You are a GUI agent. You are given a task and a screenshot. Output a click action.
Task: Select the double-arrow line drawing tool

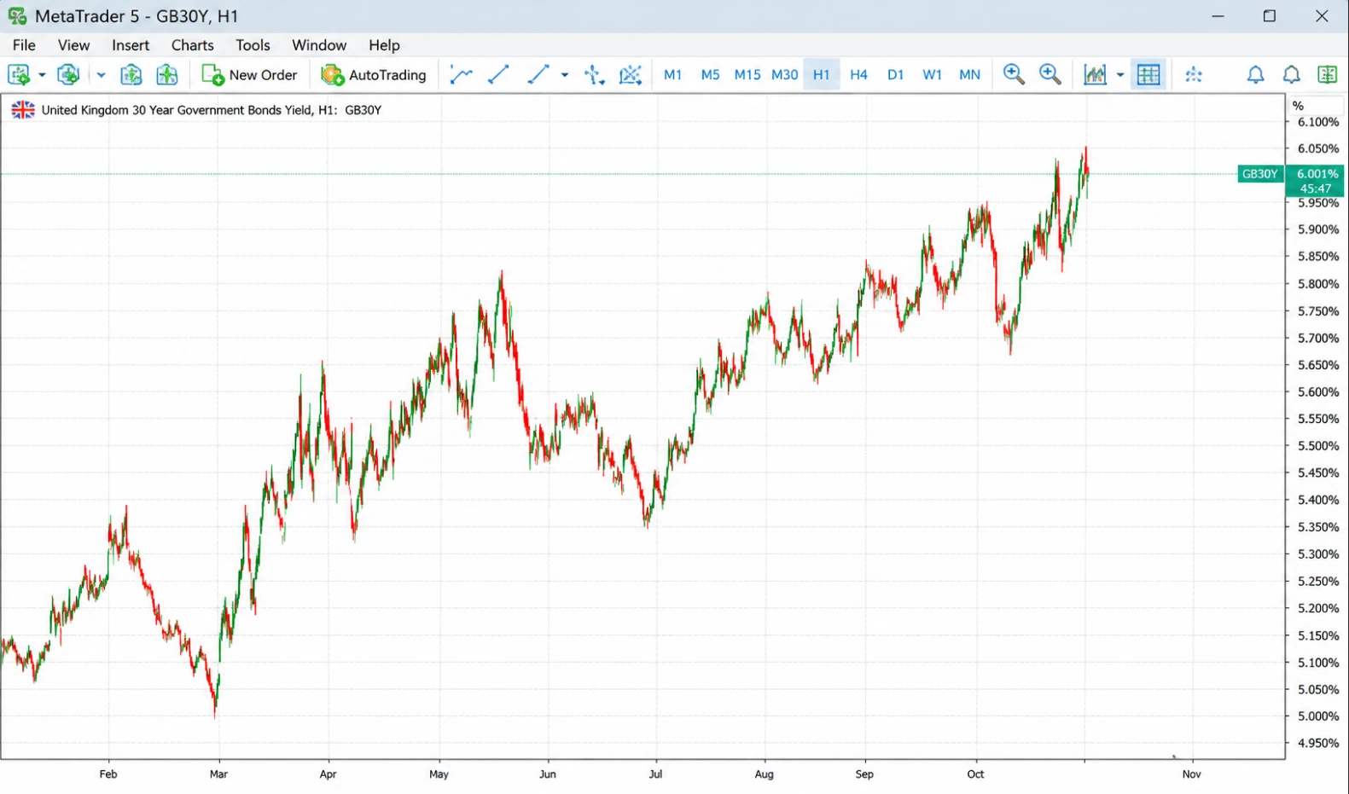pyautogui.click(x=498, y=75)
